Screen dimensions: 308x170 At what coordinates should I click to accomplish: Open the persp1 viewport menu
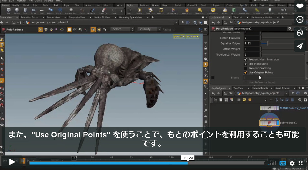coord(179,37)
